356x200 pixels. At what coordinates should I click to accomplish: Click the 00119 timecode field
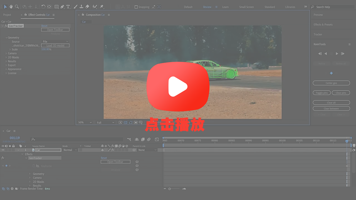click(15, 138)
